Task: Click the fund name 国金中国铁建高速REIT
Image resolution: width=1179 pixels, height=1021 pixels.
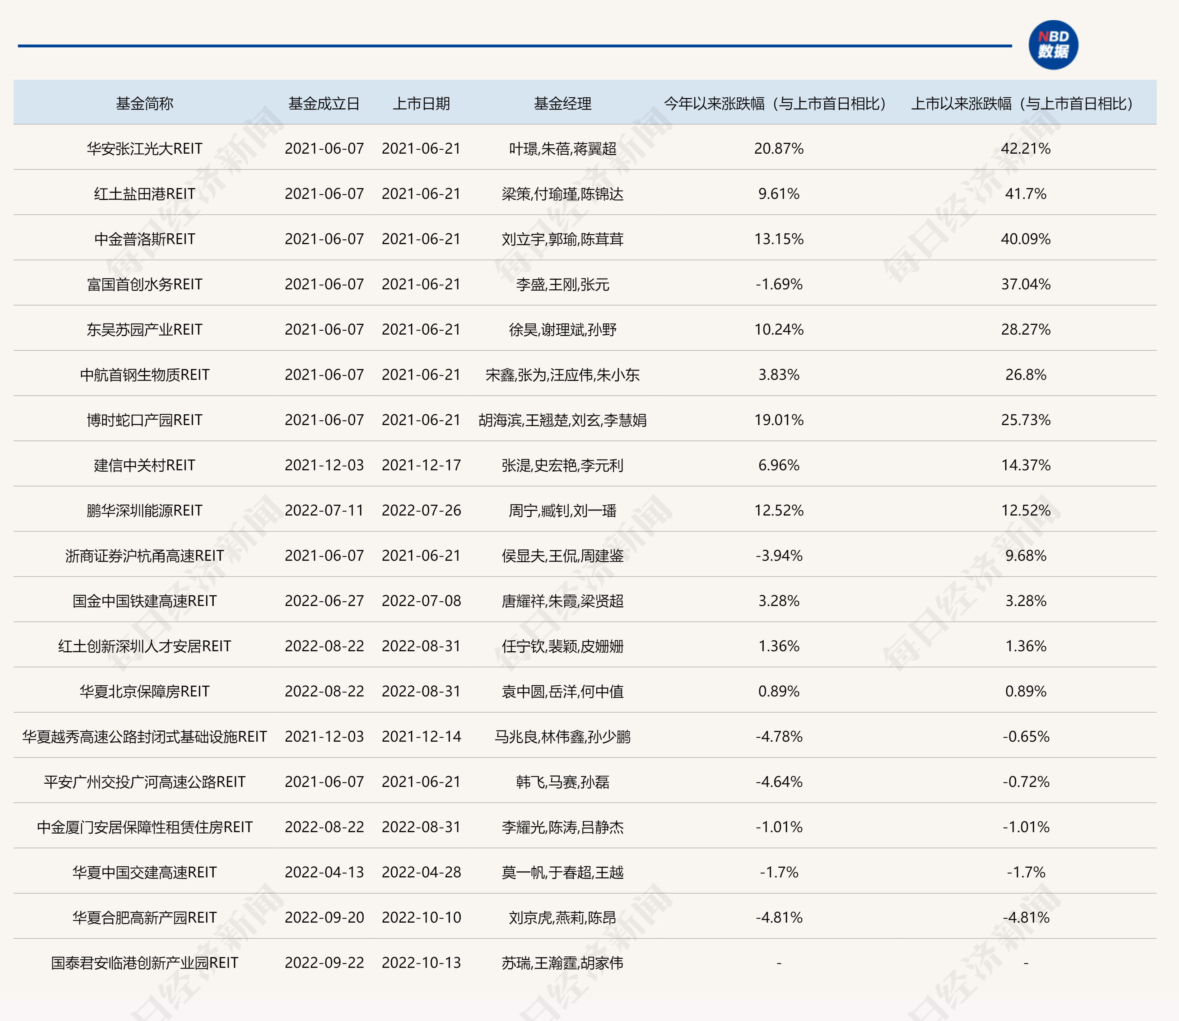Action: (145, 601)
